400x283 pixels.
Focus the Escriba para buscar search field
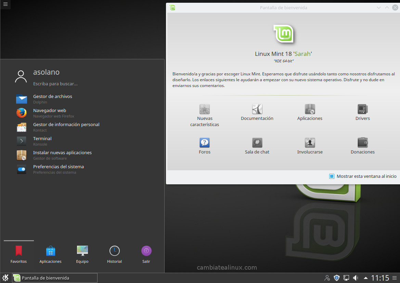click(55, 84)
